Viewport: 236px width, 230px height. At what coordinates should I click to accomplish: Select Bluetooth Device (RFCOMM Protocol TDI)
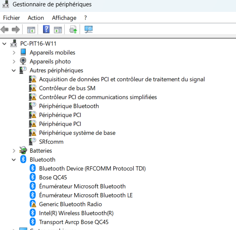pyautogui.click(x=92, y=169)
